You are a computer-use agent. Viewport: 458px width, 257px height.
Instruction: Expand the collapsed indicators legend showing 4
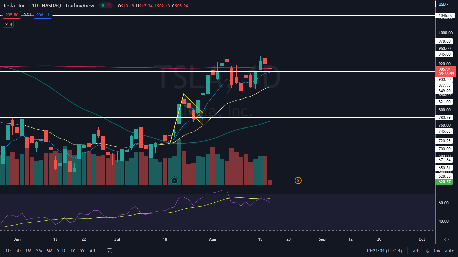click(x=8, y=24)
